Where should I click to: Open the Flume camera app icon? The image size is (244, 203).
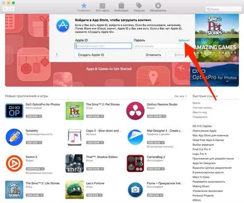135,190
